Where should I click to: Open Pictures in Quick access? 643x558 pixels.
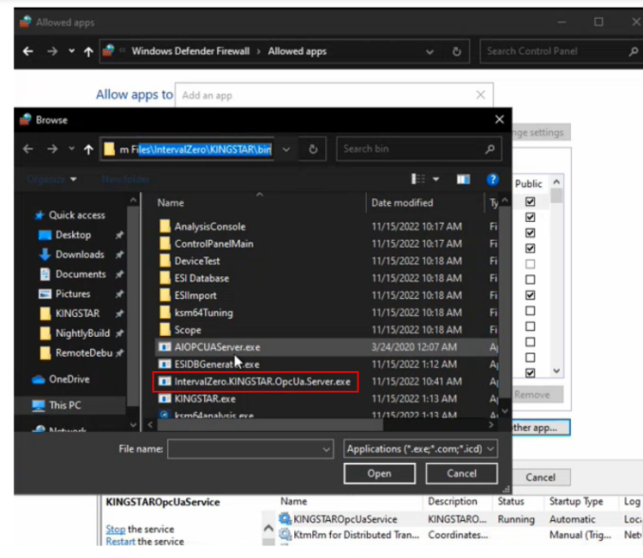(73, 293)
